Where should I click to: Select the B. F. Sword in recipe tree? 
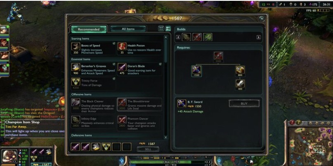tap(196, 70)
